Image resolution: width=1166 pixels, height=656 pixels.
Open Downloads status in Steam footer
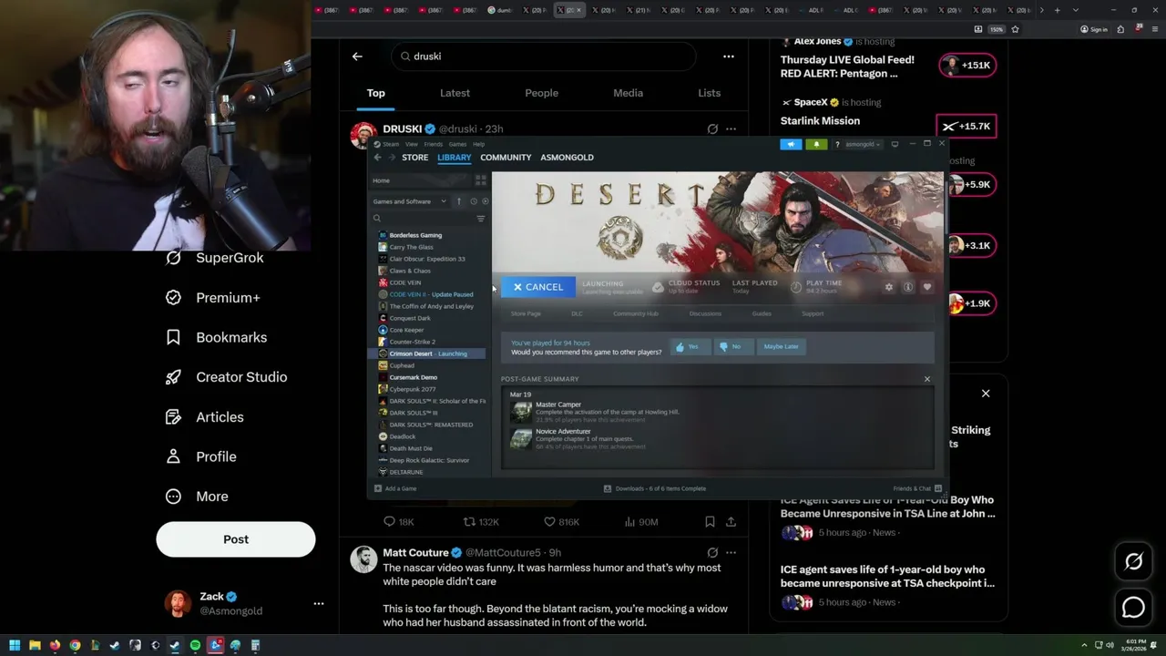(x=655, y=488)
